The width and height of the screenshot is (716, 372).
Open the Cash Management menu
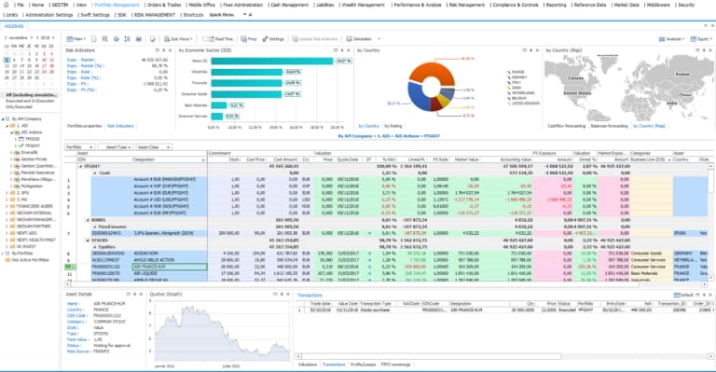pyautogui.click(x=290, y=5)
